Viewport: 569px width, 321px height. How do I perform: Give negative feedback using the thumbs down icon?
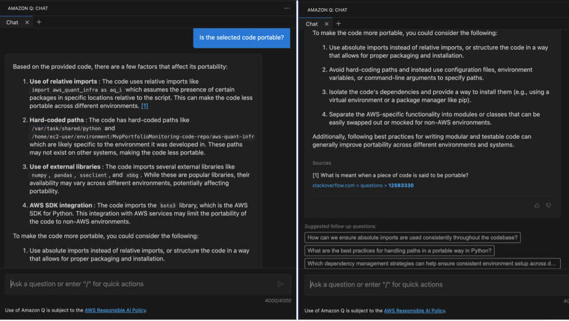548,205
